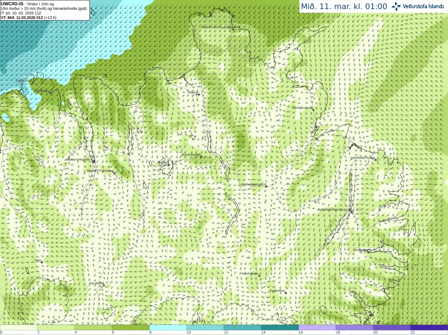Click the 18–20 m/s purple legend swatch

pyautogui.click(x=355, y=328)
